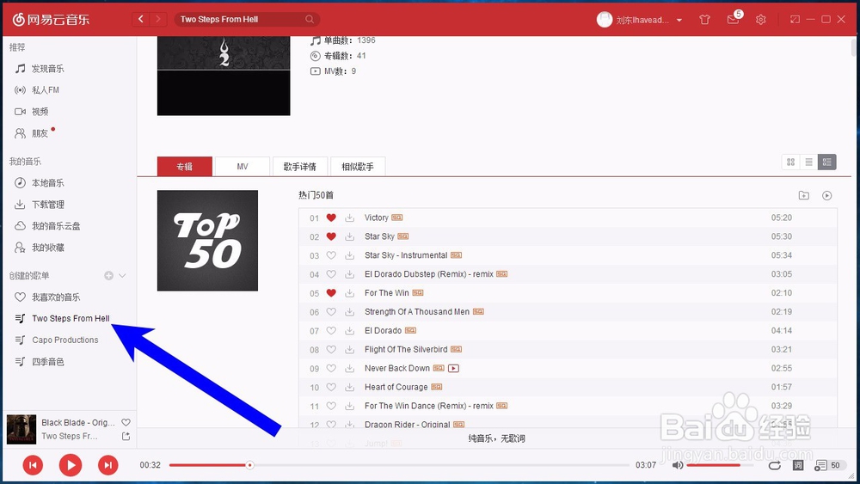
Task: Create a new playlist plus icon
Action: tap(108, 276)
